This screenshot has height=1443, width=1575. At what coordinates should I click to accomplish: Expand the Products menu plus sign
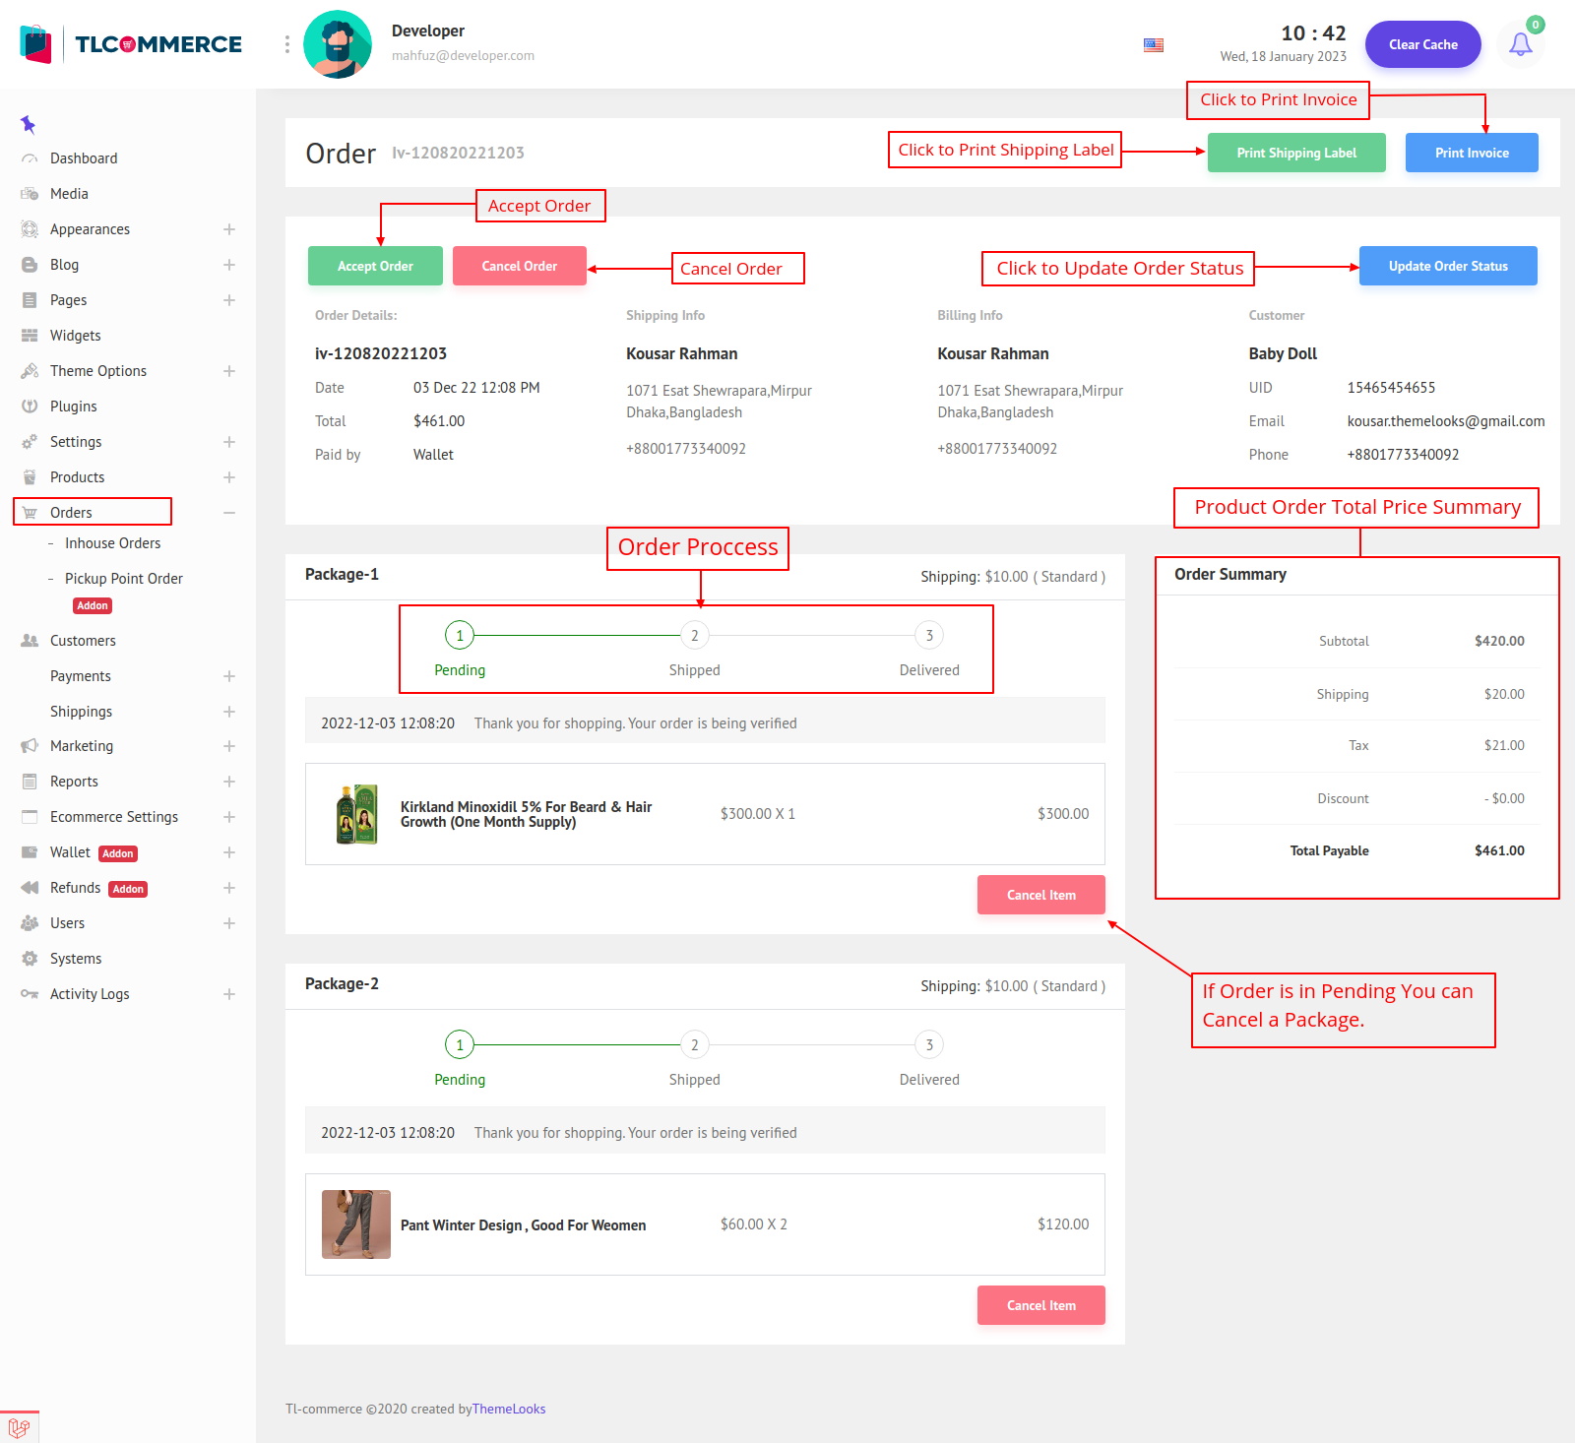pos(228,477)
